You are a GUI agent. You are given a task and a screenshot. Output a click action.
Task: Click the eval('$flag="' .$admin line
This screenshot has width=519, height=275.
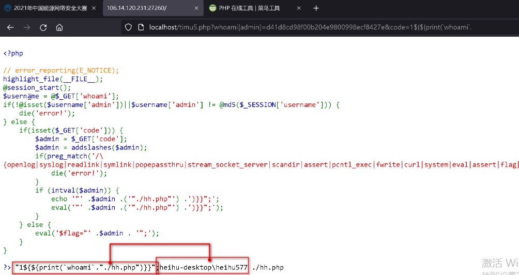point(97,233)
